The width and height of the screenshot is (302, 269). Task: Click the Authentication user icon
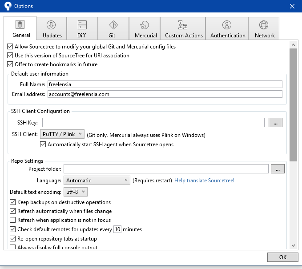227,25
